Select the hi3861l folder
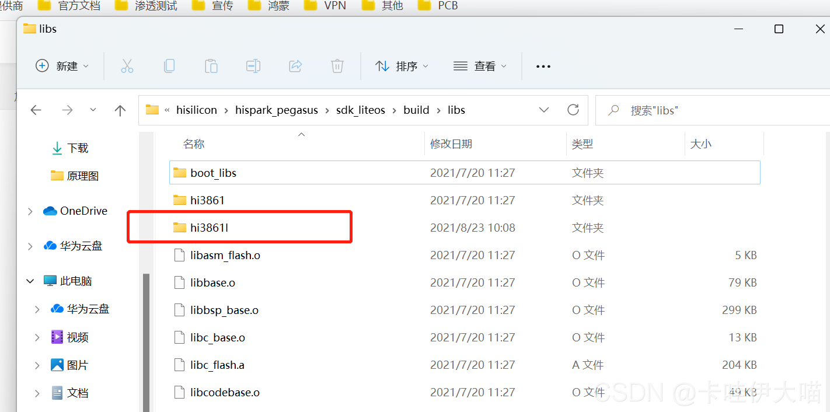Viewport: 830px width, 412px height. (209, 228)
